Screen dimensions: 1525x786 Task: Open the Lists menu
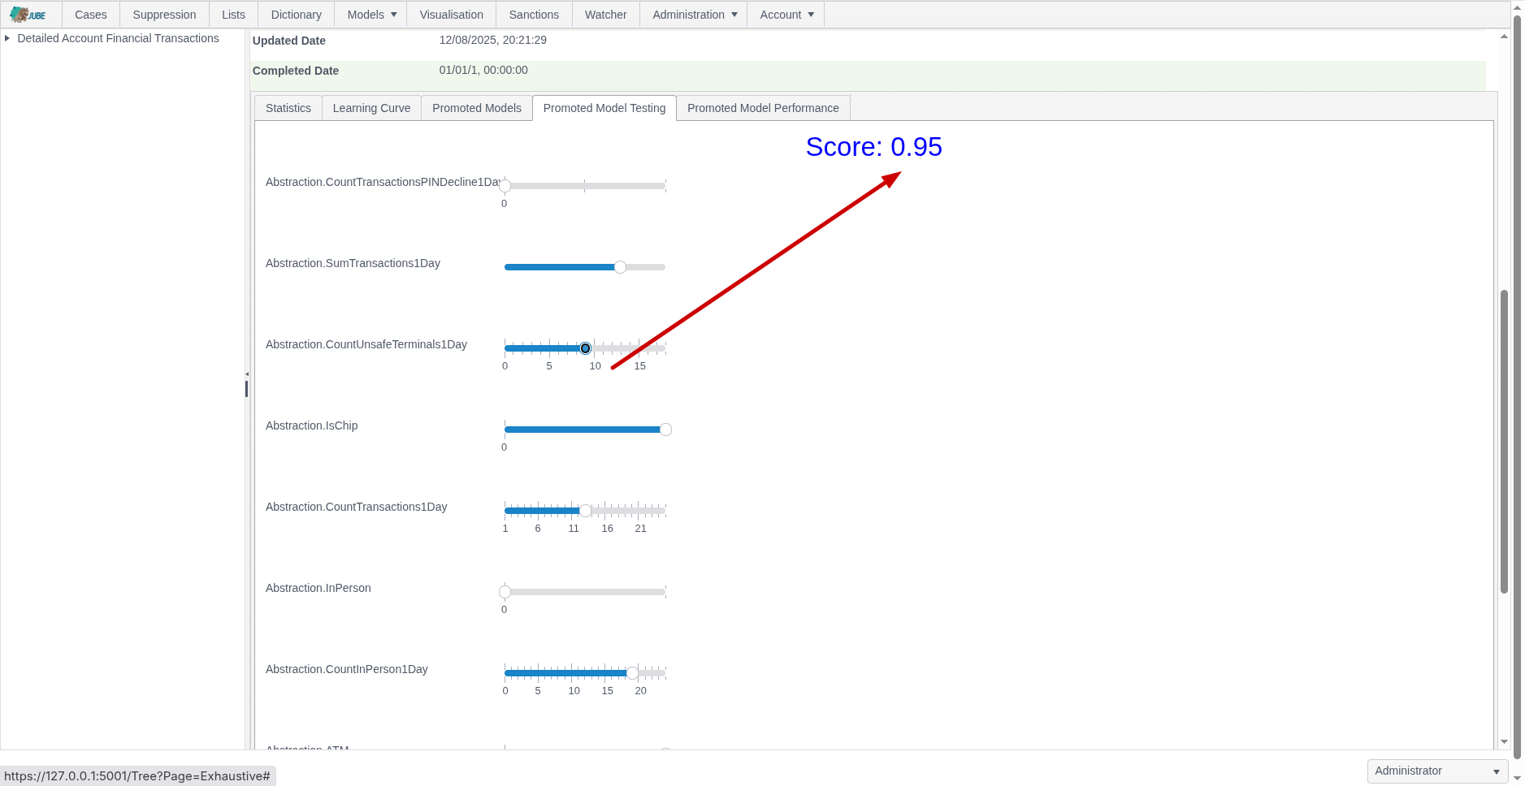click(233, 15)
